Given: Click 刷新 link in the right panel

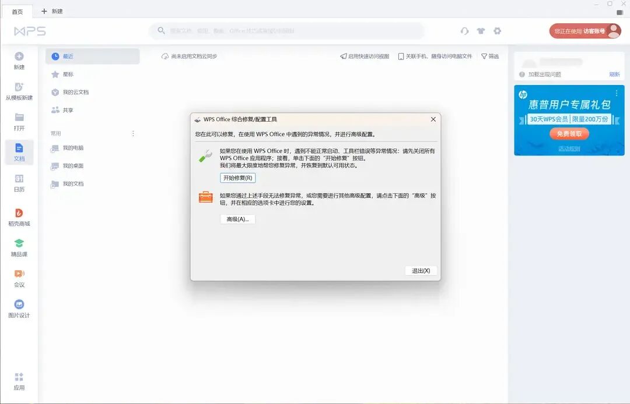Looking at the screenshot, I should tap(614, 74).
